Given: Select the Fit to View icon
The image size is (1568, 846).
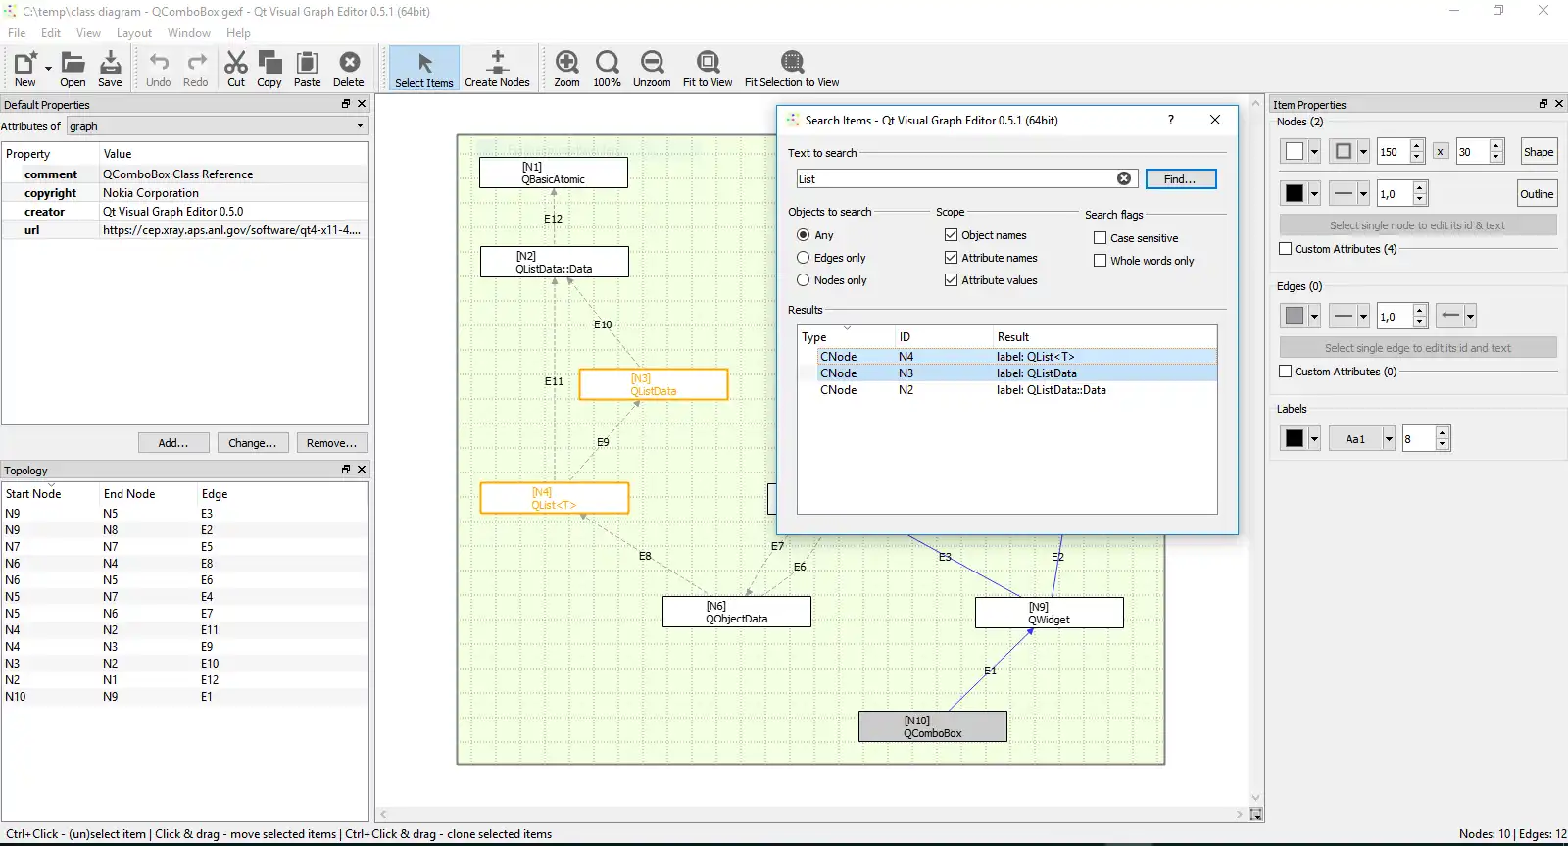Looking at the screenshot, I should (708, 63).
